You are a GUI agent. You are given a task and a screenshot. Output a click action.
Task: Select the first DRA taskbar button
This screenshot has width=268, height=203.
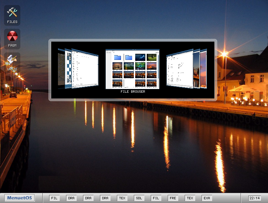coord(71,198)
